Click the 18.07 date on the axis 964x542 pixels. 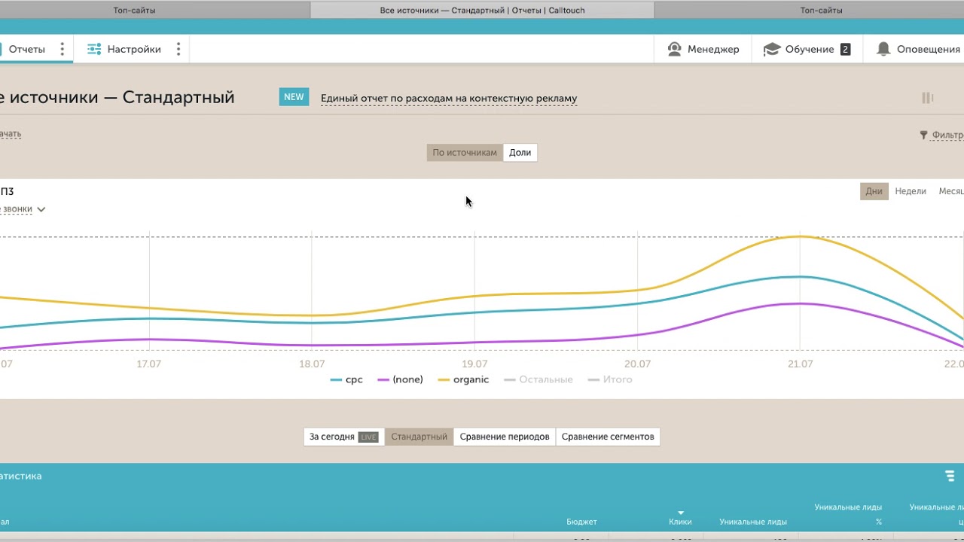pyautogui.click(x=312, y=364)
